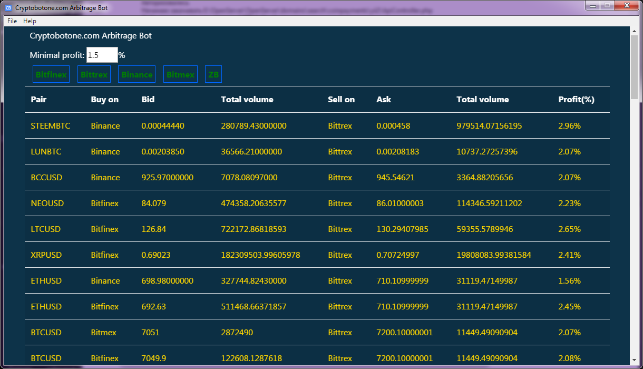643x369 pixels.
Task: Click Bitmex in the Buy on column
Action: (x=104, y=333)
